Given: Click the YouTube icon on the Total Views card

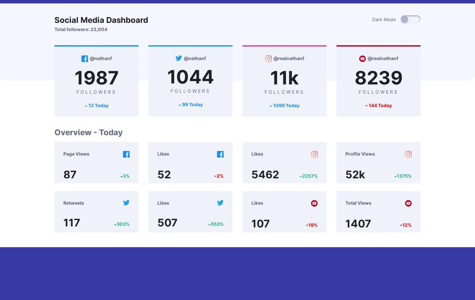Looking at the screenshot, I should pos(408,203).
